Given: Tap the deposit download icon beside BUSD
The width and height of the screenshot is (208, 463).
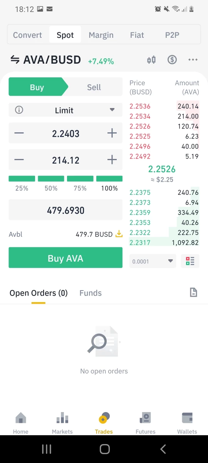Looking at the screenshot, I should pos(119,234).
